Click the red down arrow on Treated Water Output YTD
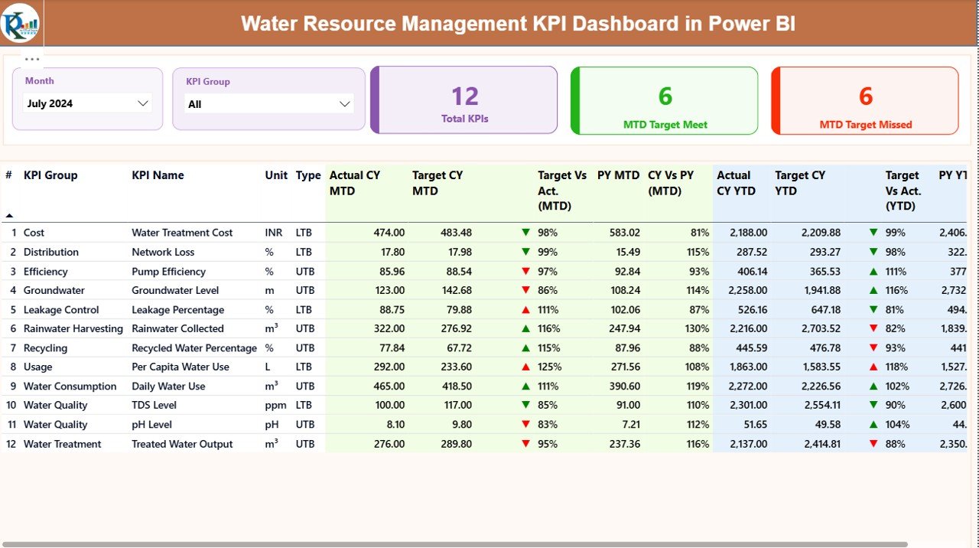This screenshot has height=548, width=979. pos(873,443)
